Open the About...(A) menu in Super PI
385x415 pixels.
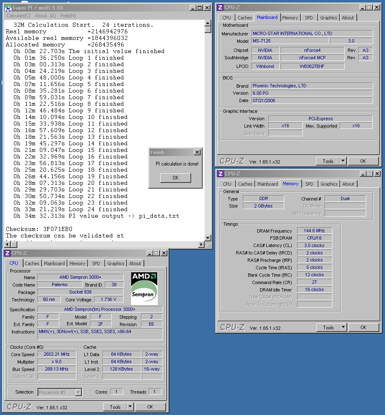45,16
